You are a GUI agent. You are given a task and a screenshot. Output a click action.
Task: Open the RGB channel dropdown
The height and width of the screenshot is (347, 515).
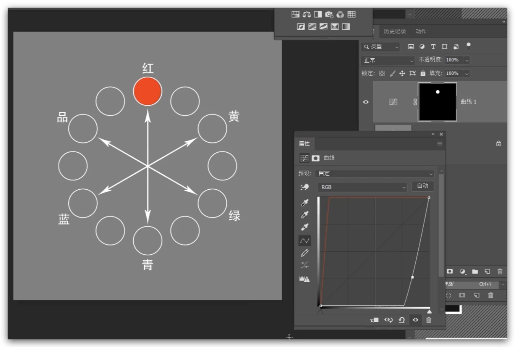click(x=362, y=187)
